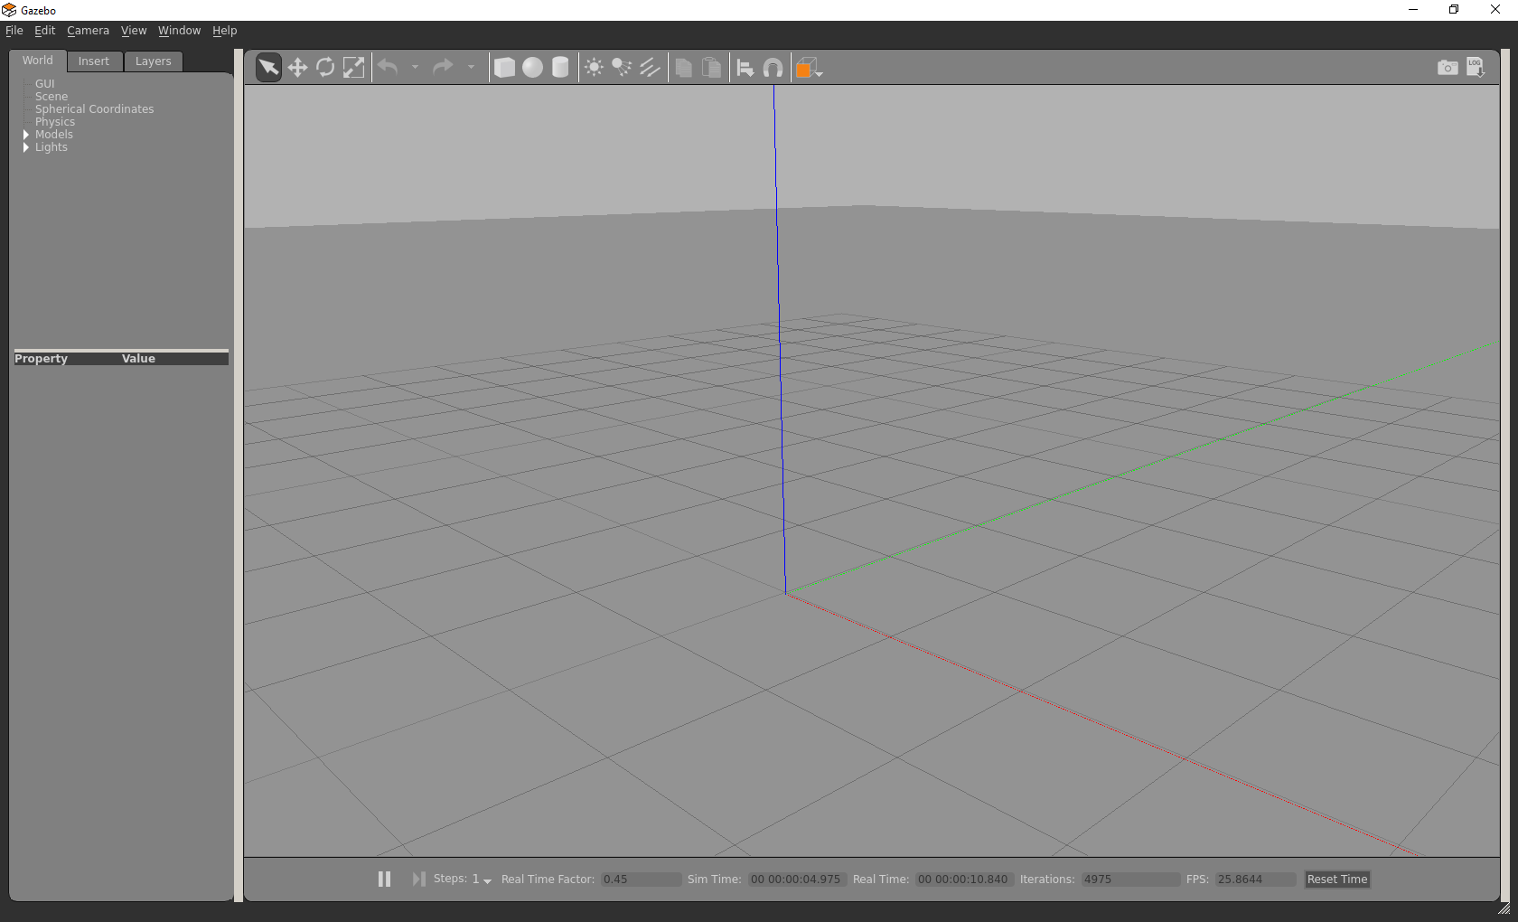Toggle snap mode magnet icon
Screen dimensions: 1518x922
tap(773, 68)
